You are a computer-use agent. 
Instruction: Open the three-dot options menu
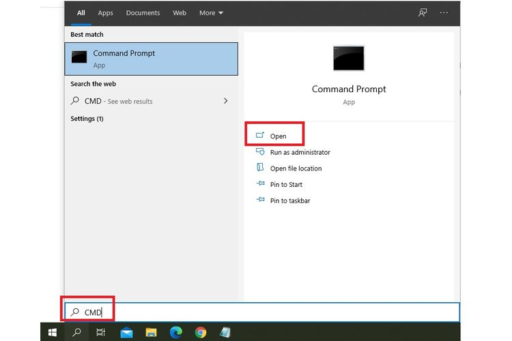coord(444,13)
